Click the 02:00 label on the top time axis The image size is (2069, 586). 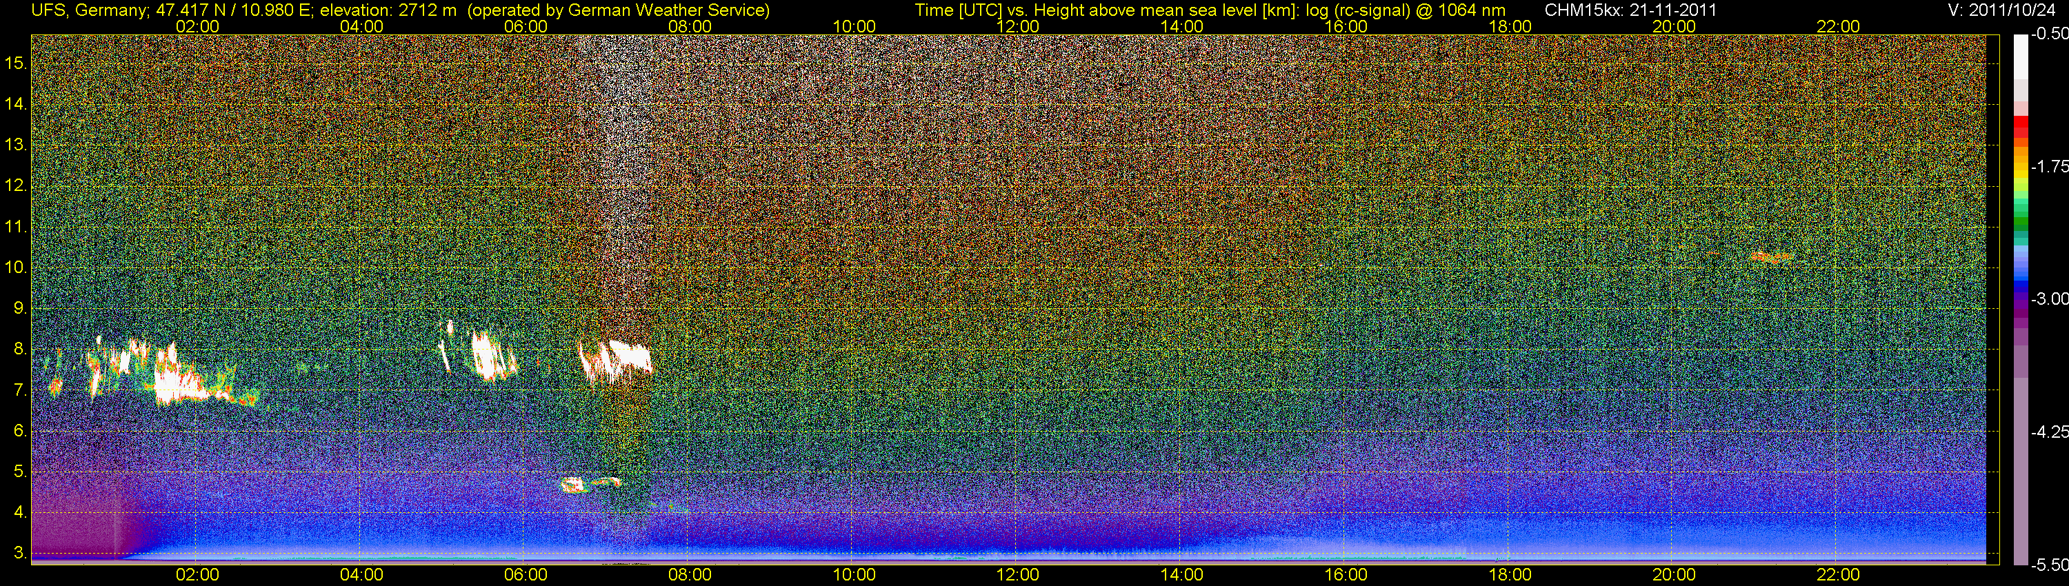(x=197, y=26)
